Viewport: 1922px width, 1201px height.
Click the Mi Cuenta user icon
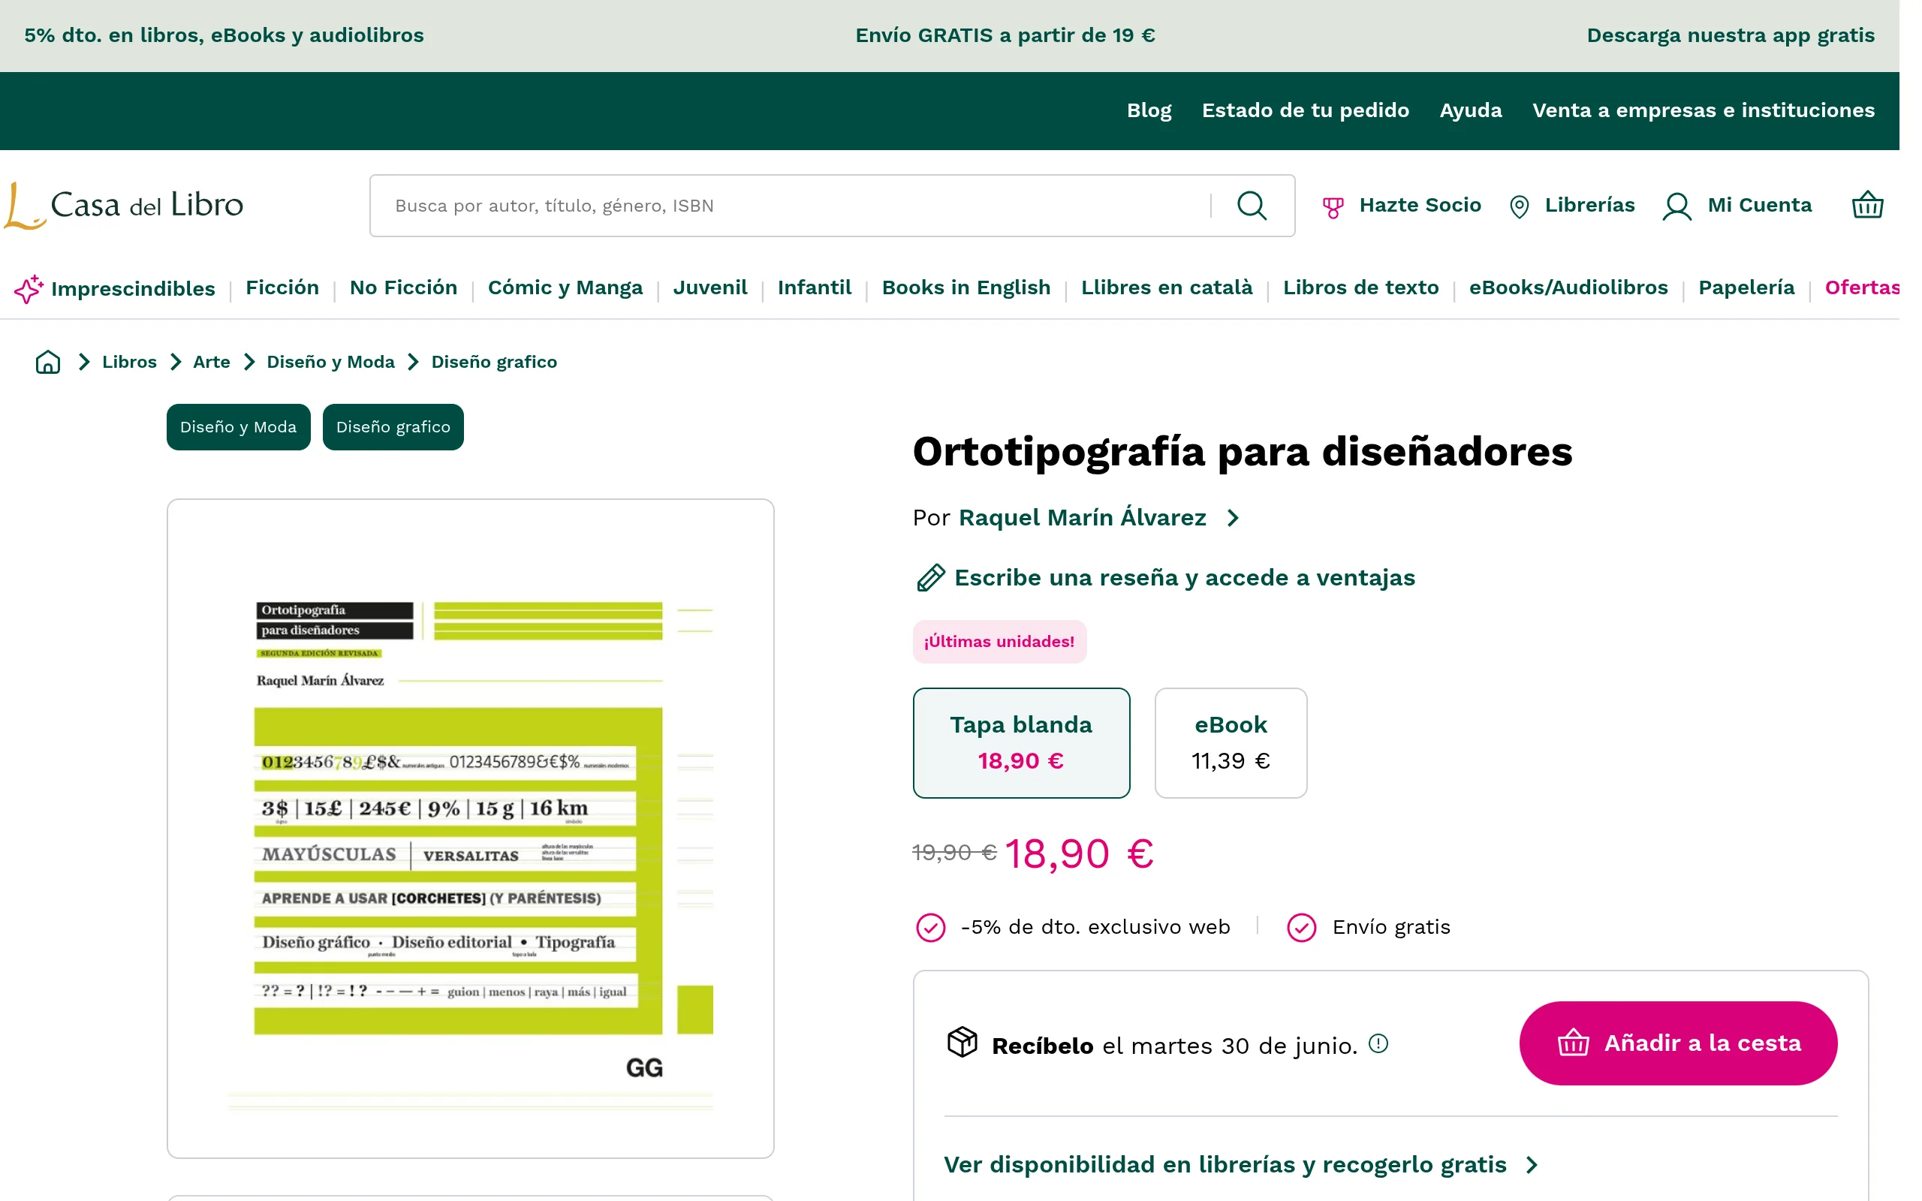click(1676, 206)
